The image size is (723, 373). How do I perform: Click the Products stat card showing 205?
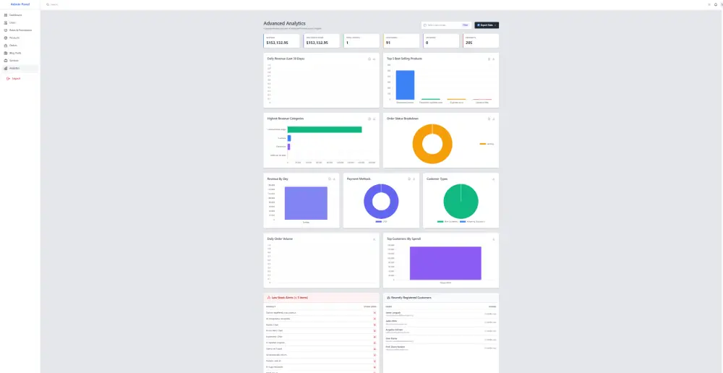click(481, 40)
